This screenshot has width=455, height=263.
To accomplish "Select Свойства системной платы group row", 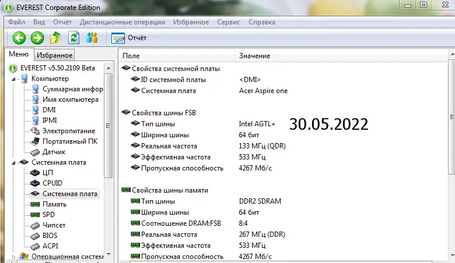I will [x=176, y=69].
